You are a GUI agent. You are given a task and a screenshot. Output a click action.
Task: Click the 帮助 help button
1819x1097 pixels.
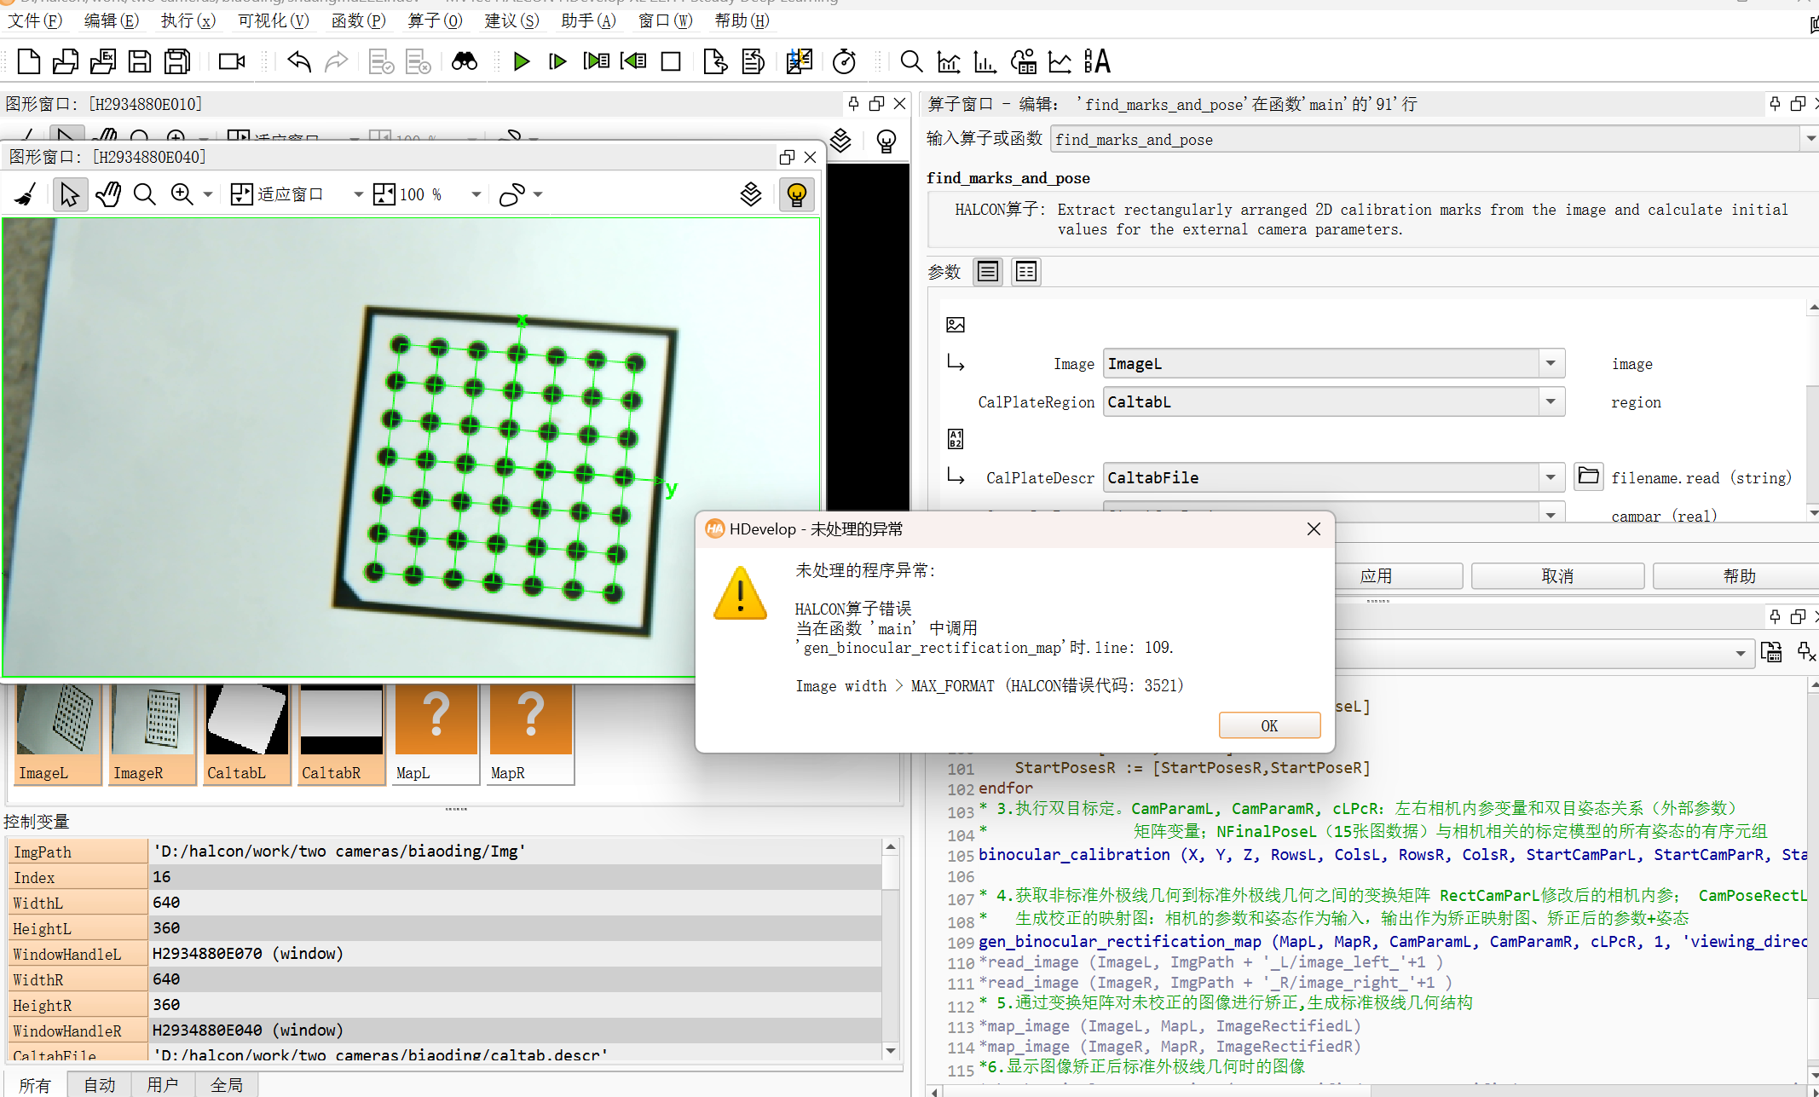(1739, 576)
